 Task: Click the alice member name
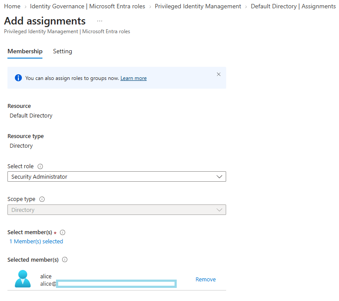[x=46, y=277]
